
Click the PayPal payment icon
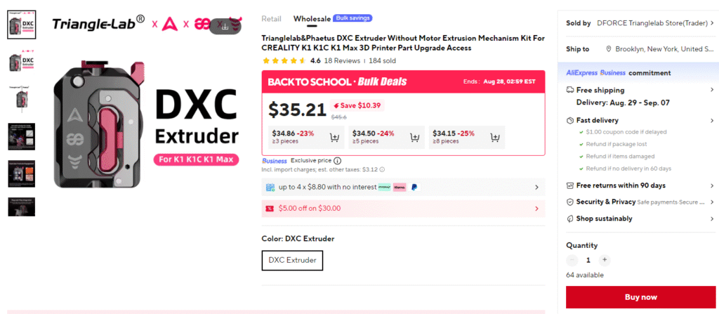(x=414, y=188)
